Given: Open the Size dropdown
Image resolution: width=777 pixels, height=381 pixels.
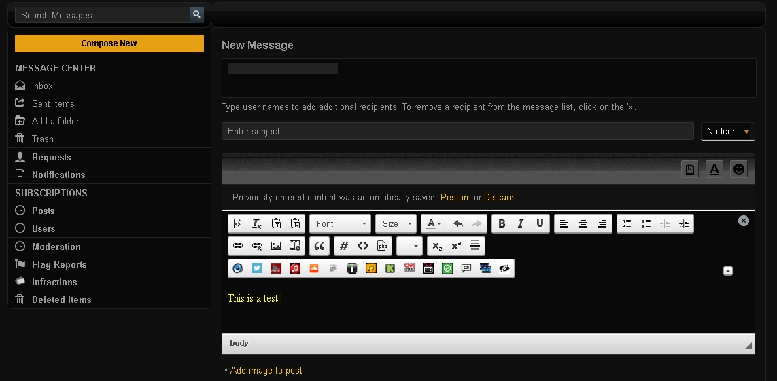Looking at the screenshot, I should [396, 223].
